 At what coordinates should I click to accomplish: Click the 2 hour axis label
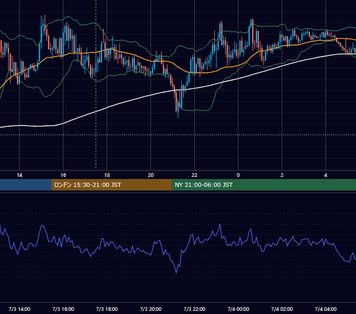[282, 175]
